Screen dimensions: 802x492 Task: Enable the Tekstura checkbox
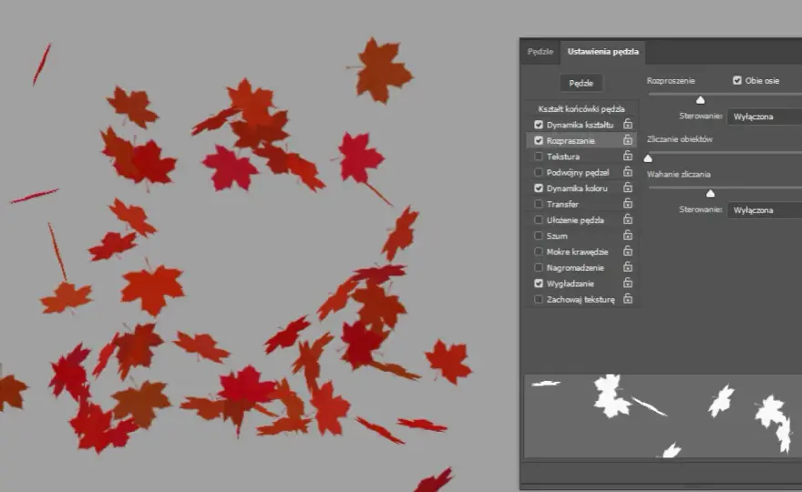tap(539, 157)
